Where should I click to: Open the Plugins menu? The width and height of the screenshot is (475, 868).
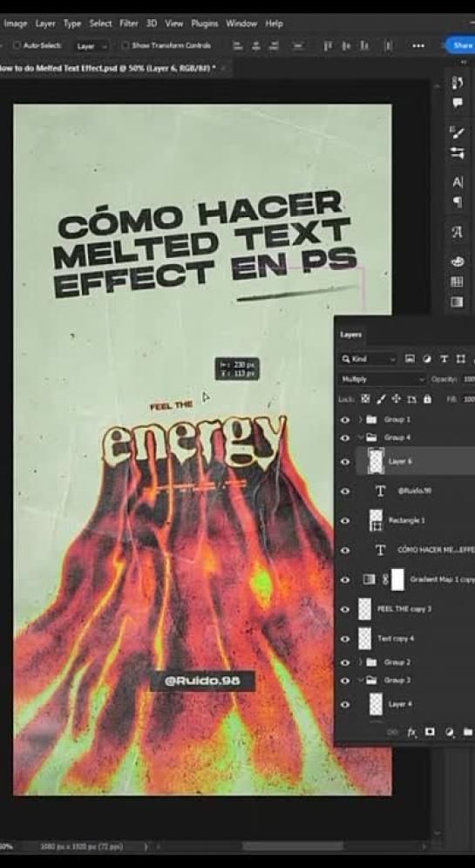coord(205,24)
